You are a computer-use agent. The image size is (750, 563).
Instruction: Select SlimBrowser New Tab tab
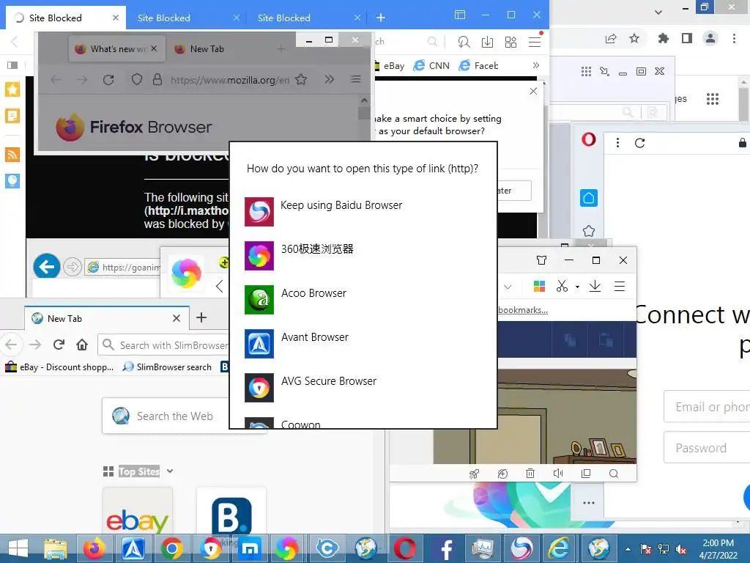click(107, 318)
